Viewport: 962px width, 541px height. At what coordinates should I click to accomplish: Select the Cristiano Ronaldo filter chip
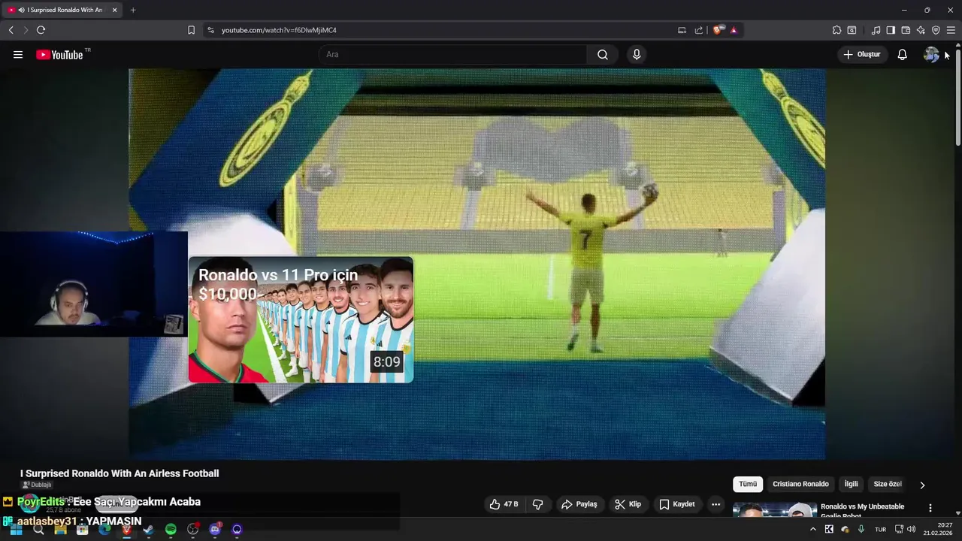click(800, 485)
